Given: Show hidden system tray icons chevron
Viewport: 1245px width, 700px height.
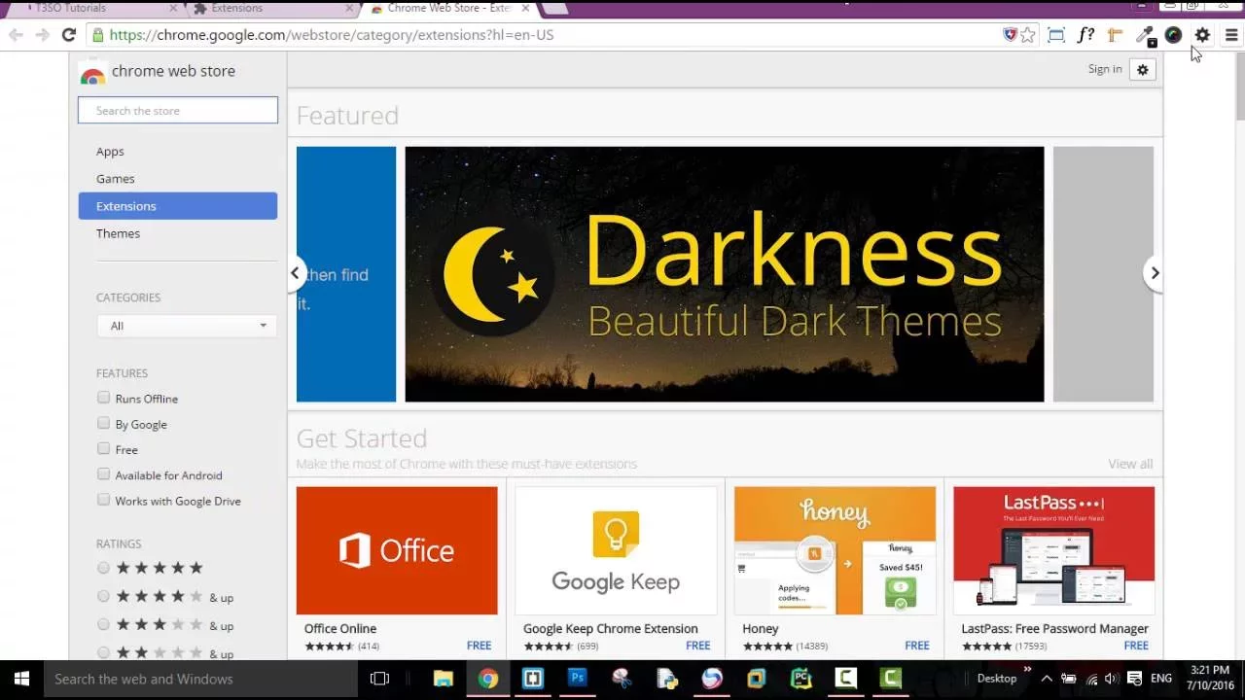Looking at the screenshot, I should pyautogui.click(x=1047, y=679).
